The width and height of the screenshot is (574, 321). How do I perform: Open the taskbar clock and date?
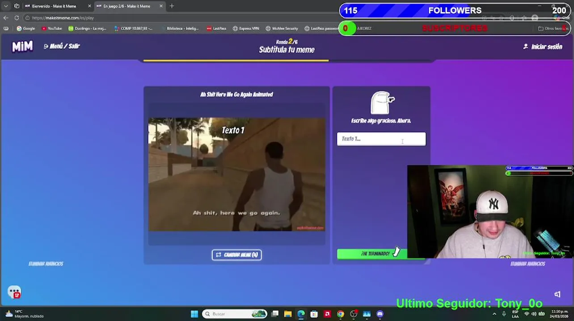tap(560, 314)
